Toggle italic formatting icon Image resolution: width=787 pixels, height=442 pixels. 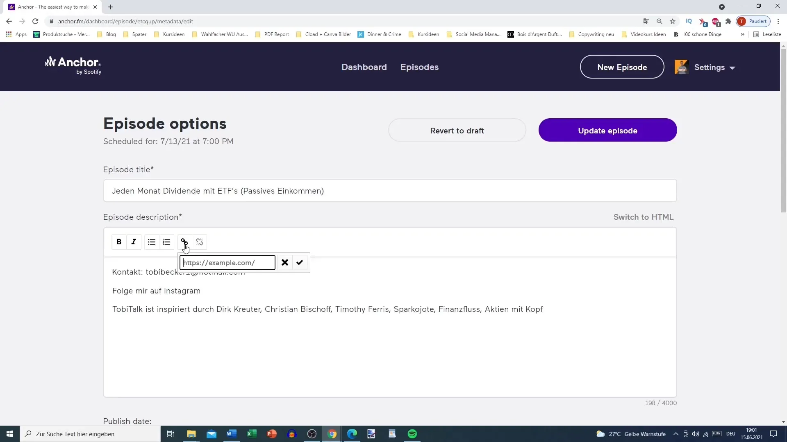pos(134,241)
